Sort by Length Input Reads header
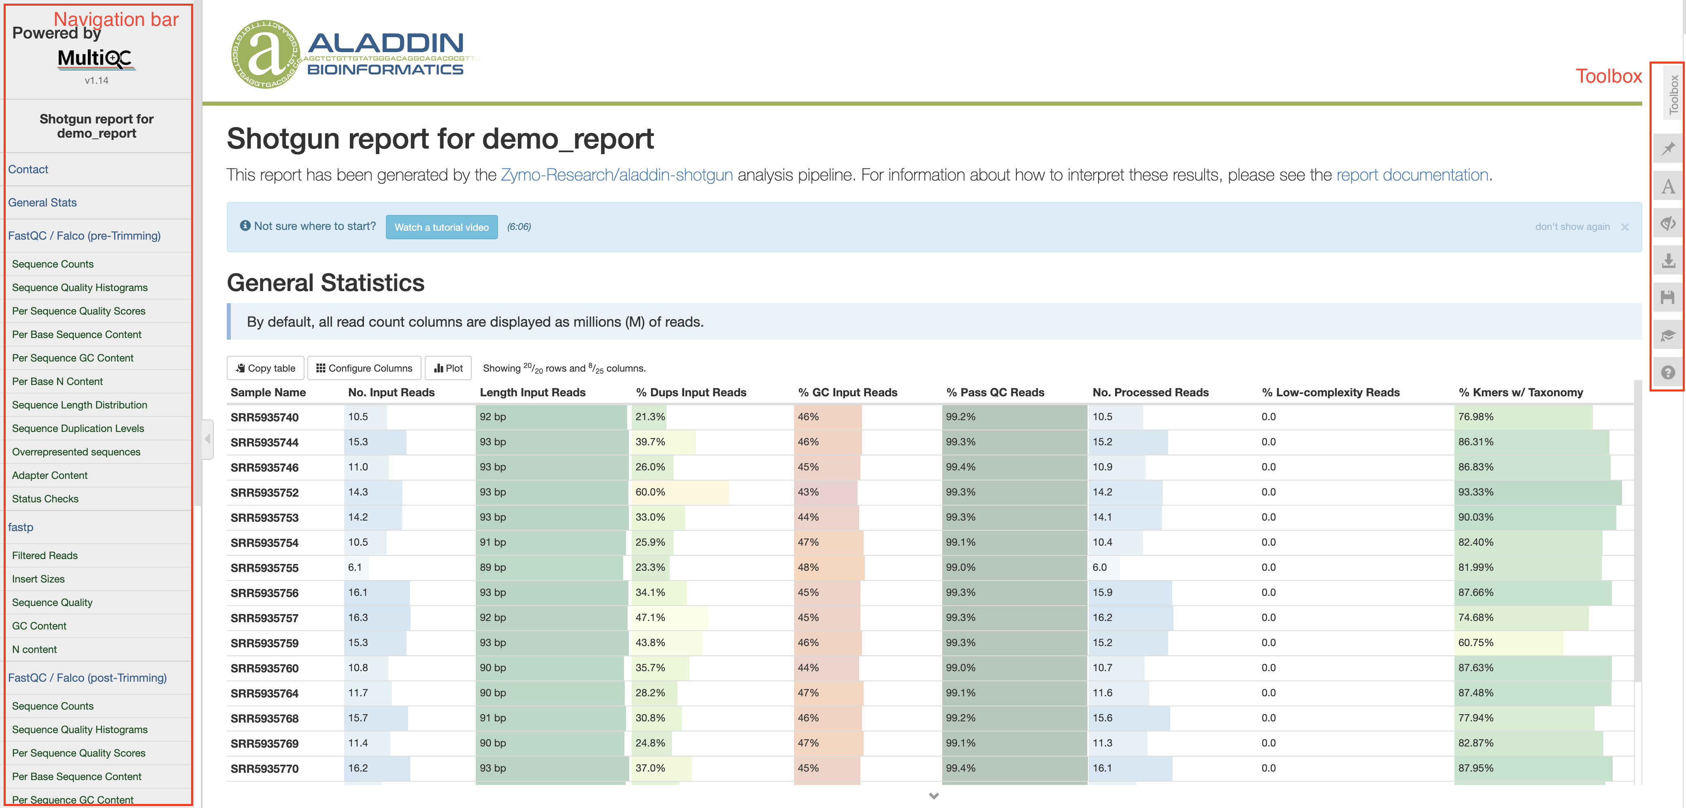 coord(532,393)
